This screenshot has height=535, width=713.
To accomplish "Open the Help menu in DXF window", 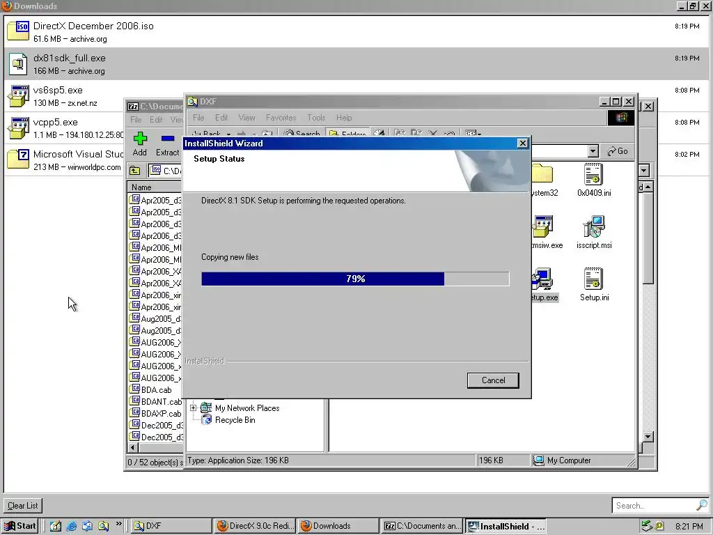I will tap(344, 118).
